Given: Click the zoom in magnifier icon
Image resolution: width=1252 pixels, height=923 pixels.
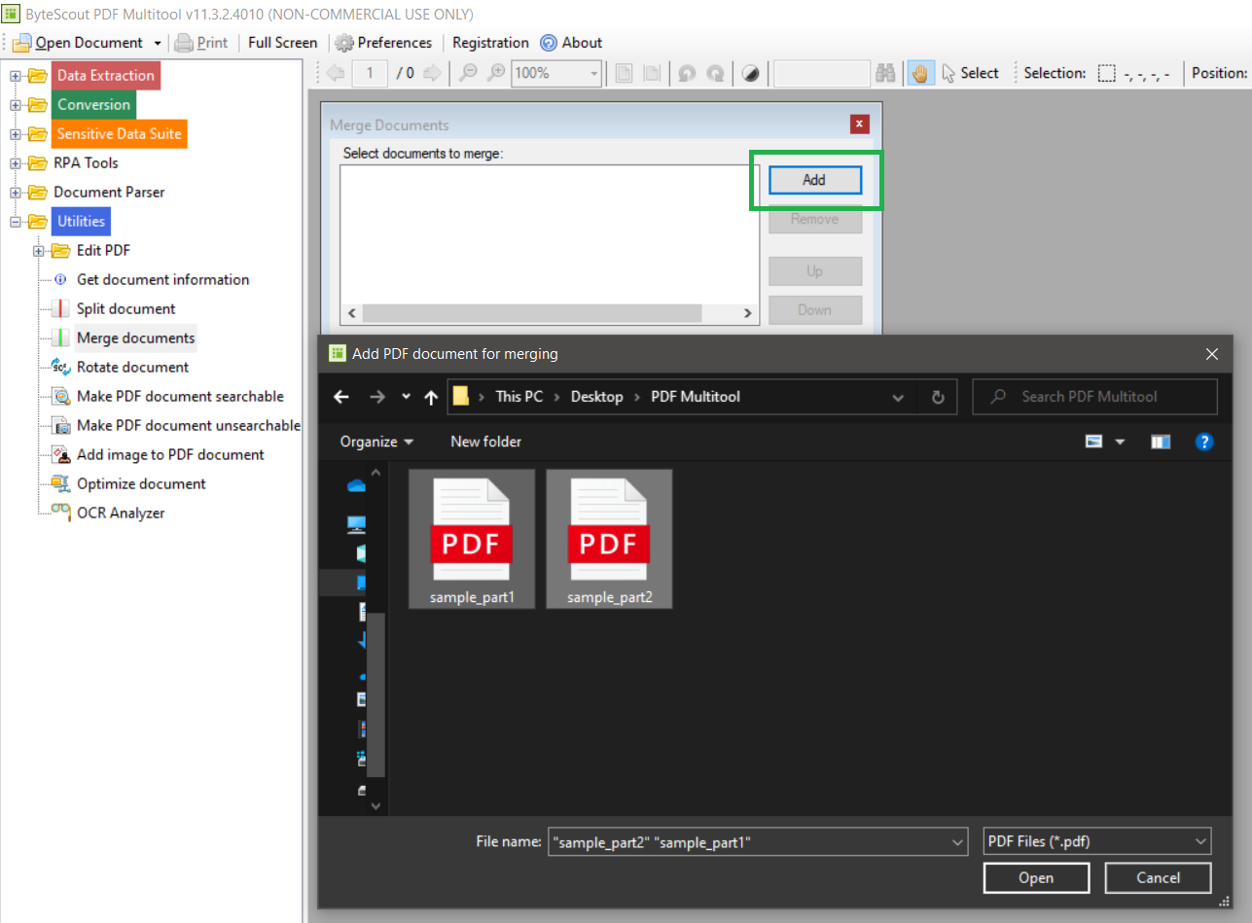Looking at the screenshot, I should (x=496, y=73).
